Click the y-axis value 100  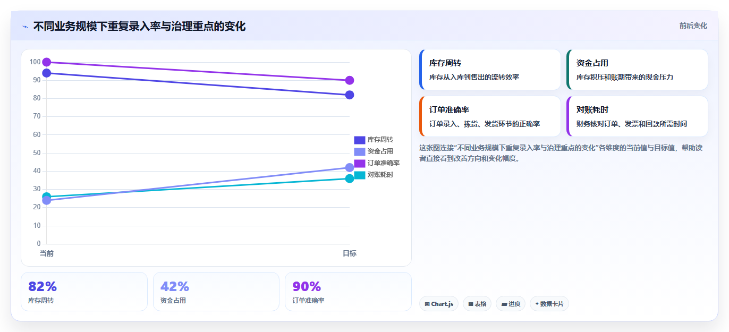pos(35,62)
